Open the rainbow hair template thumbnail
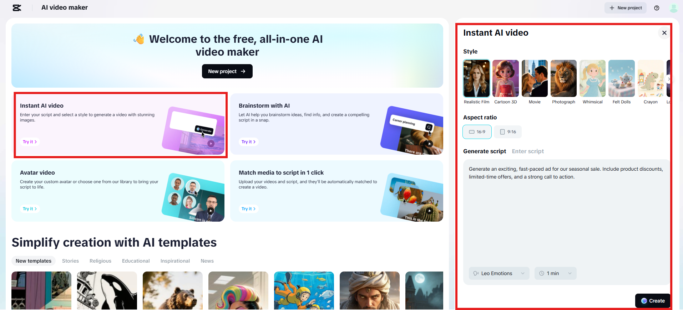The height and width of the screenshot is (310, 683). click(238, 290)
